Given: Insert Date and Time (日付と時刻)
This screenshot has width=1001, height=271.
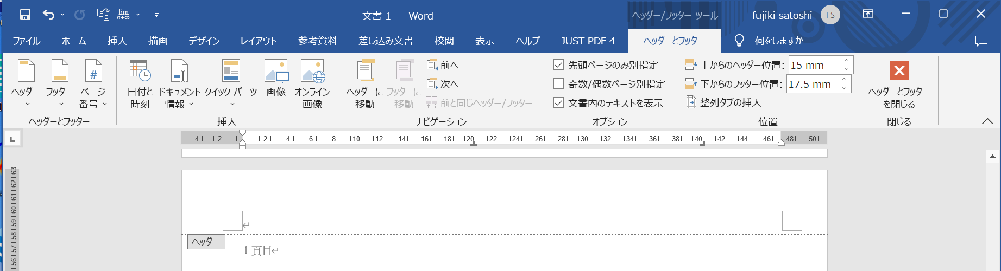Looking at the screenshot, I should [140, 84].
